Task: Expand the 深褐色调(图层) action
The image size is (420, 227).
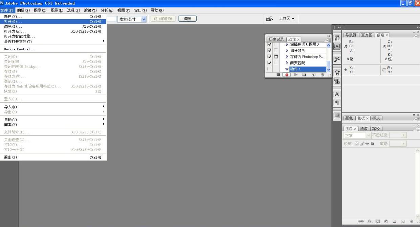Action: pyautogui.click(x=287, y=45)
